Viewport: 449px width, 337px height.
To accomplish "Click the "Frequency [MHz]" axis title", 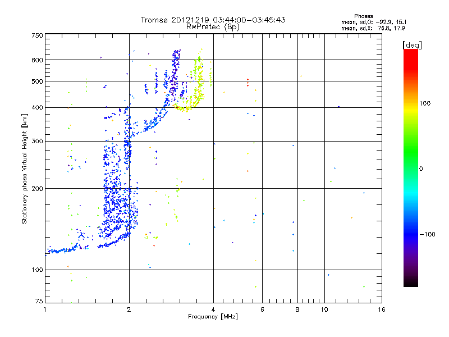I will 213,317.
